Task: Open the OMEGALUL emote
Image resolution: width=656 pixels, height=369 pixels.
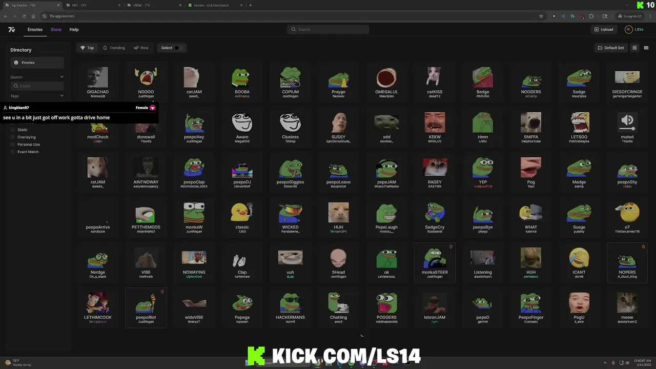Action: pos(386,82)
